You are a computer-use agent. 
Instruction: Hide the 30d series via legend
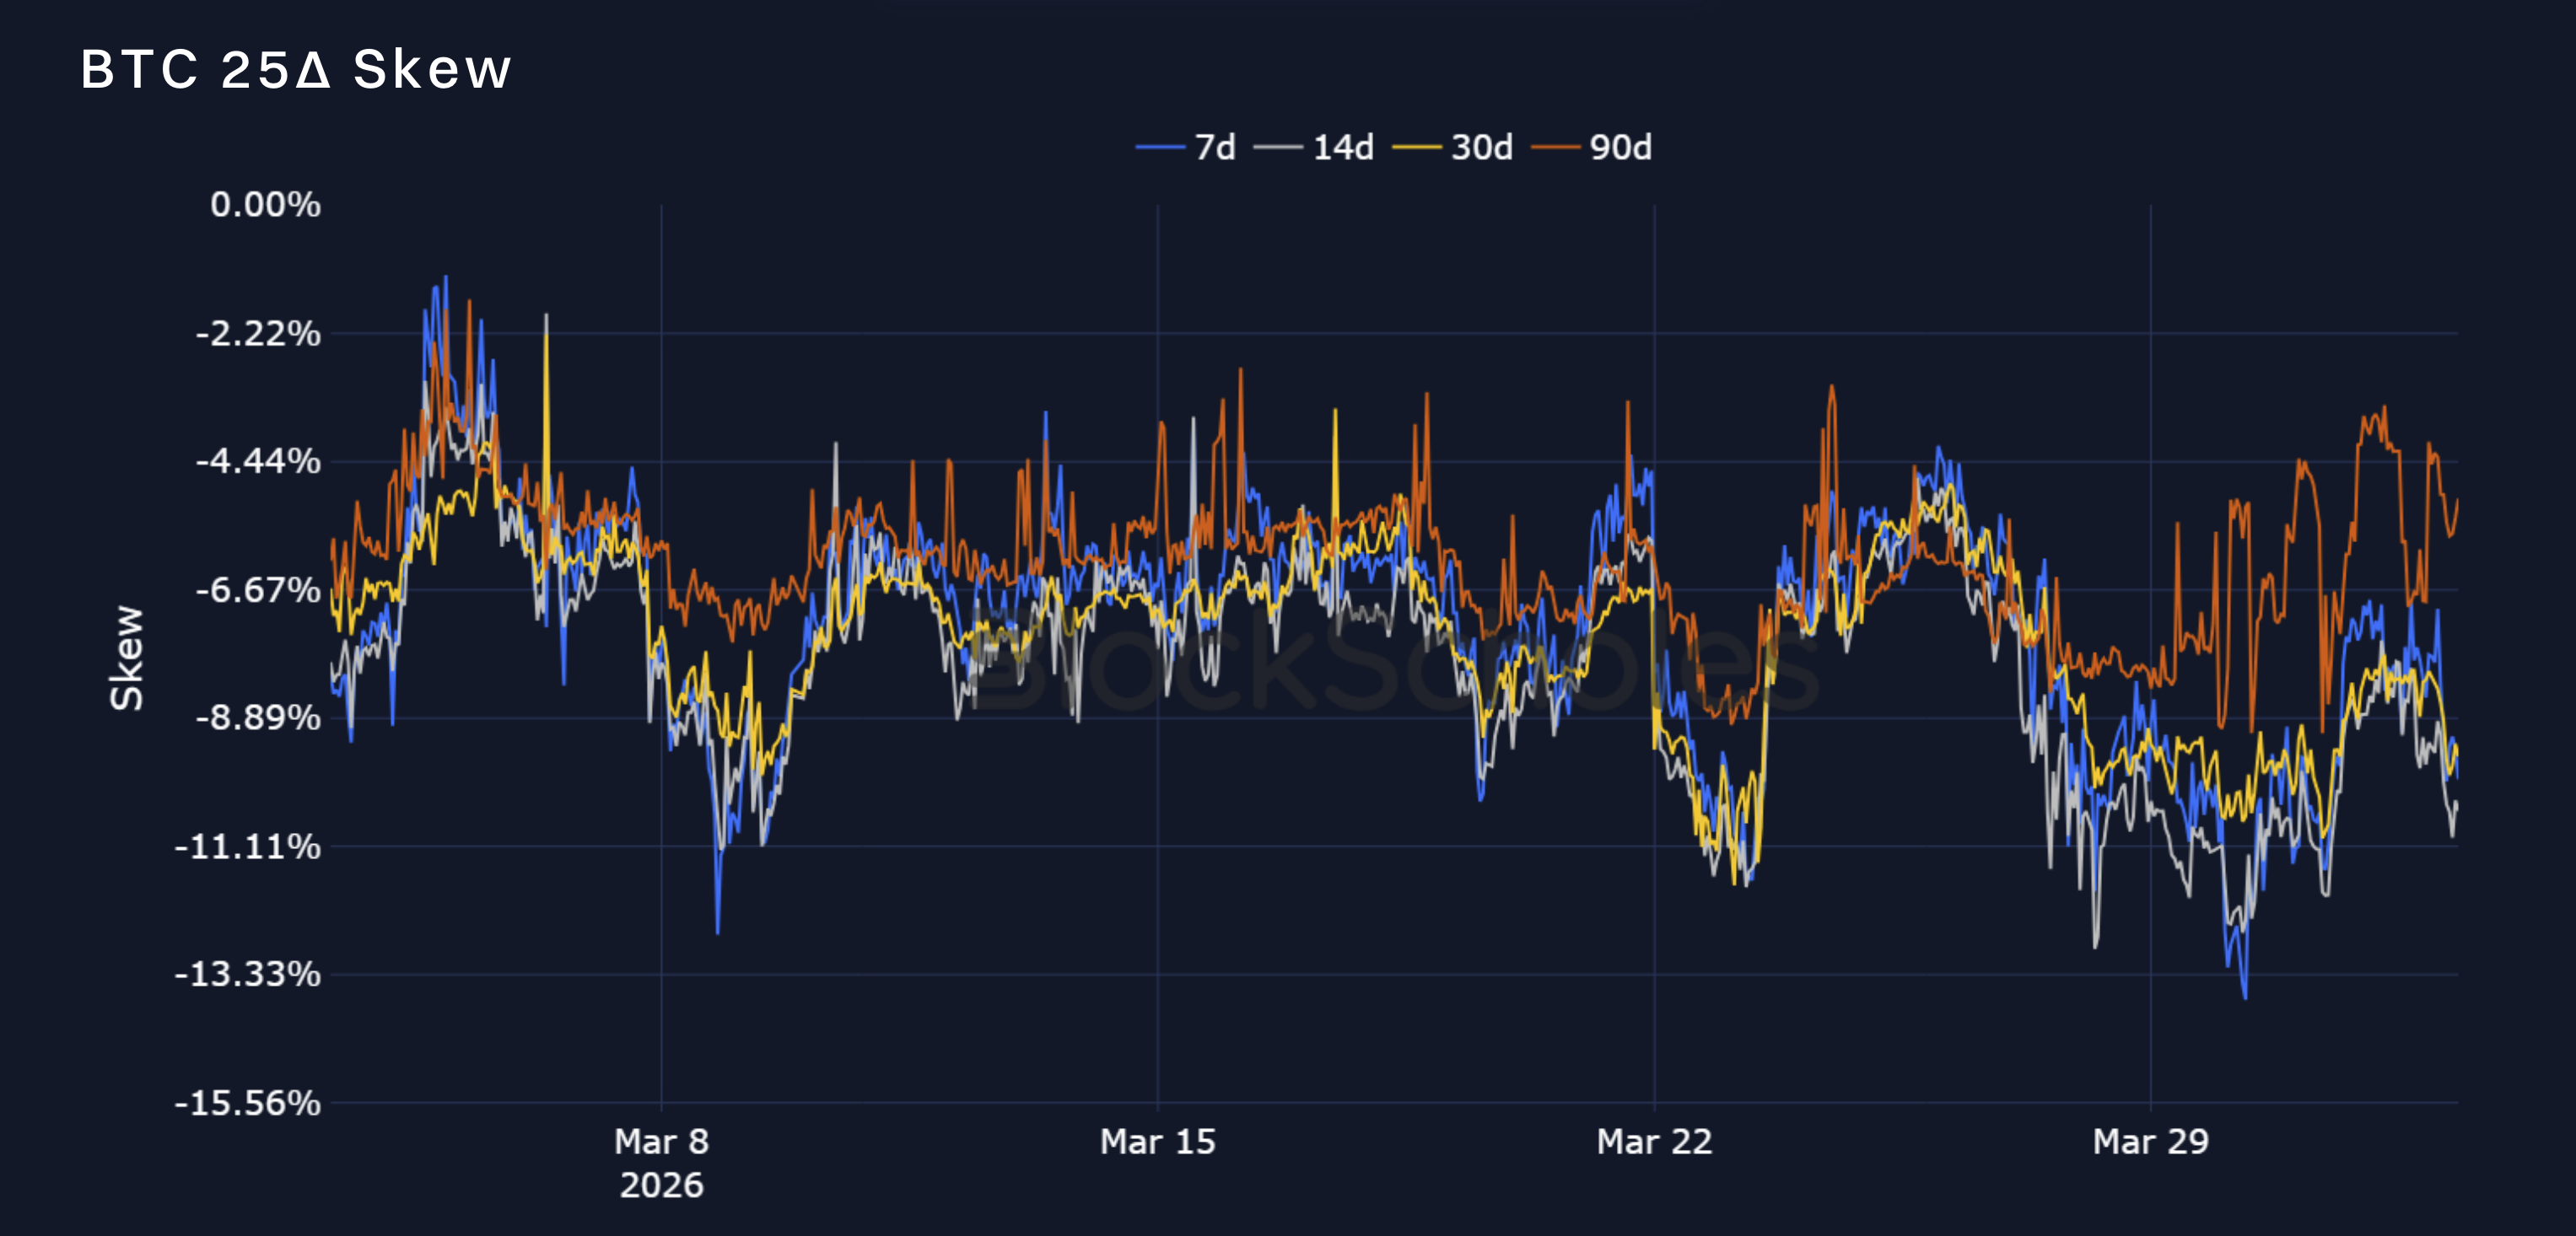(1481, 148)
